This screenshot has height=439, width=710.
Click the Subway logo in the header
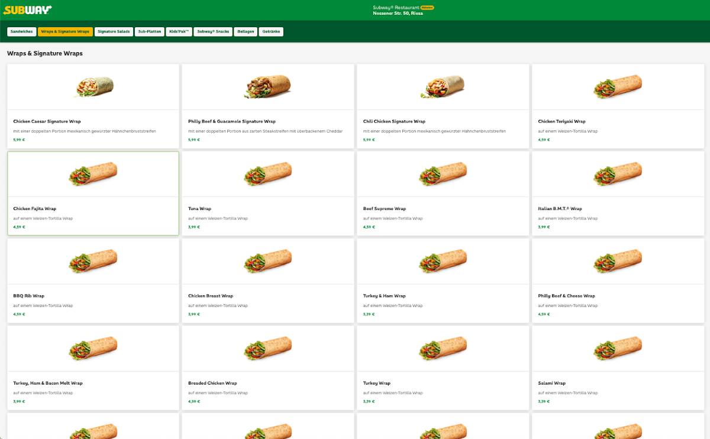pyautogui.click(x=27, y=9)
